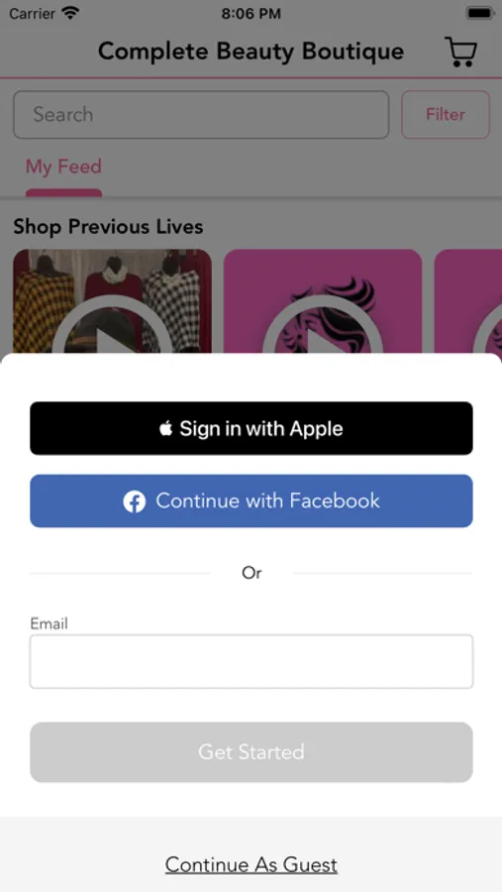502x892 pixels.
Task: Tap the Facebook logo icon
Action: point(135,502)
